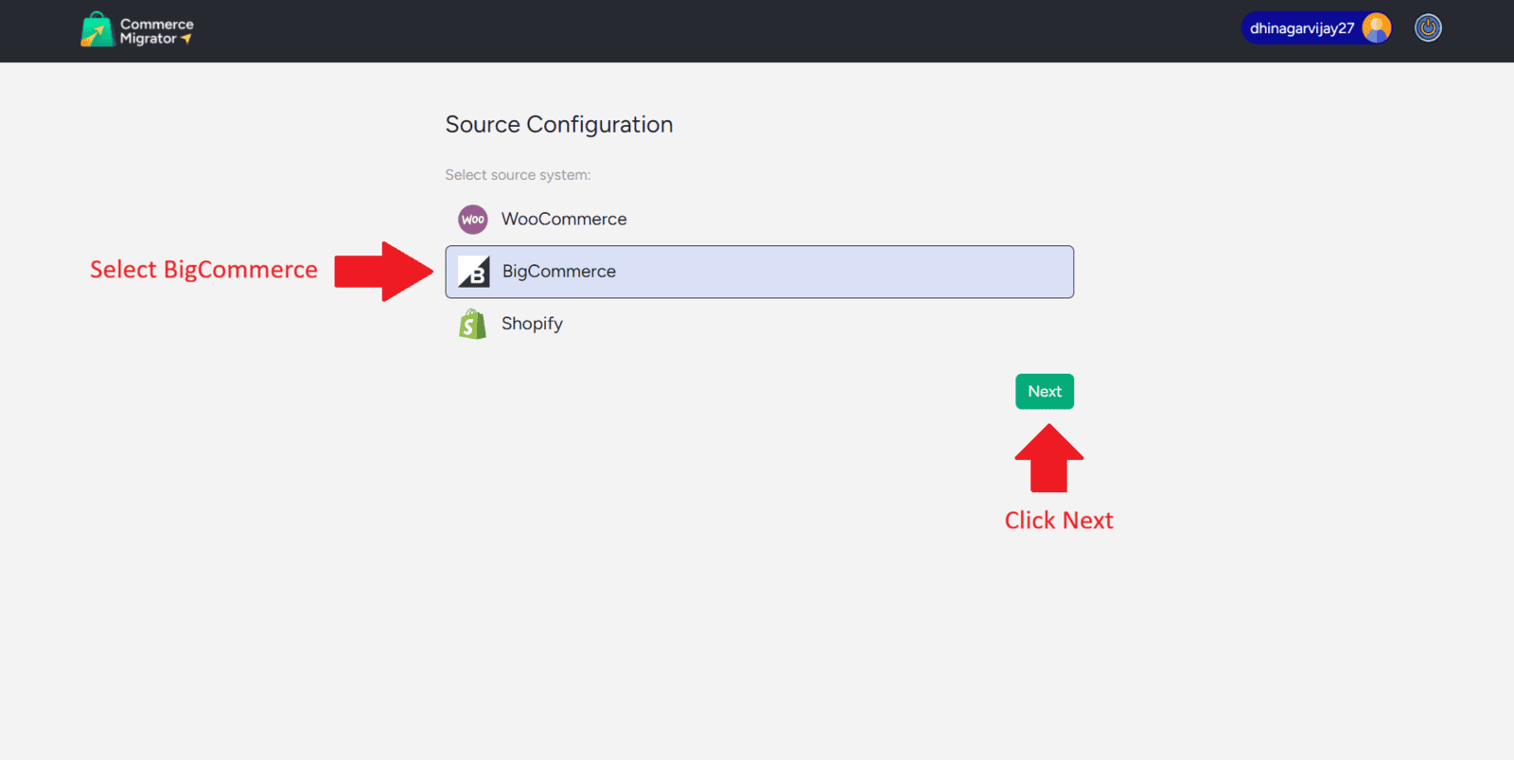Click the red upward arrow below Next
The image size is (1514, 760).
pos(1048,458)
